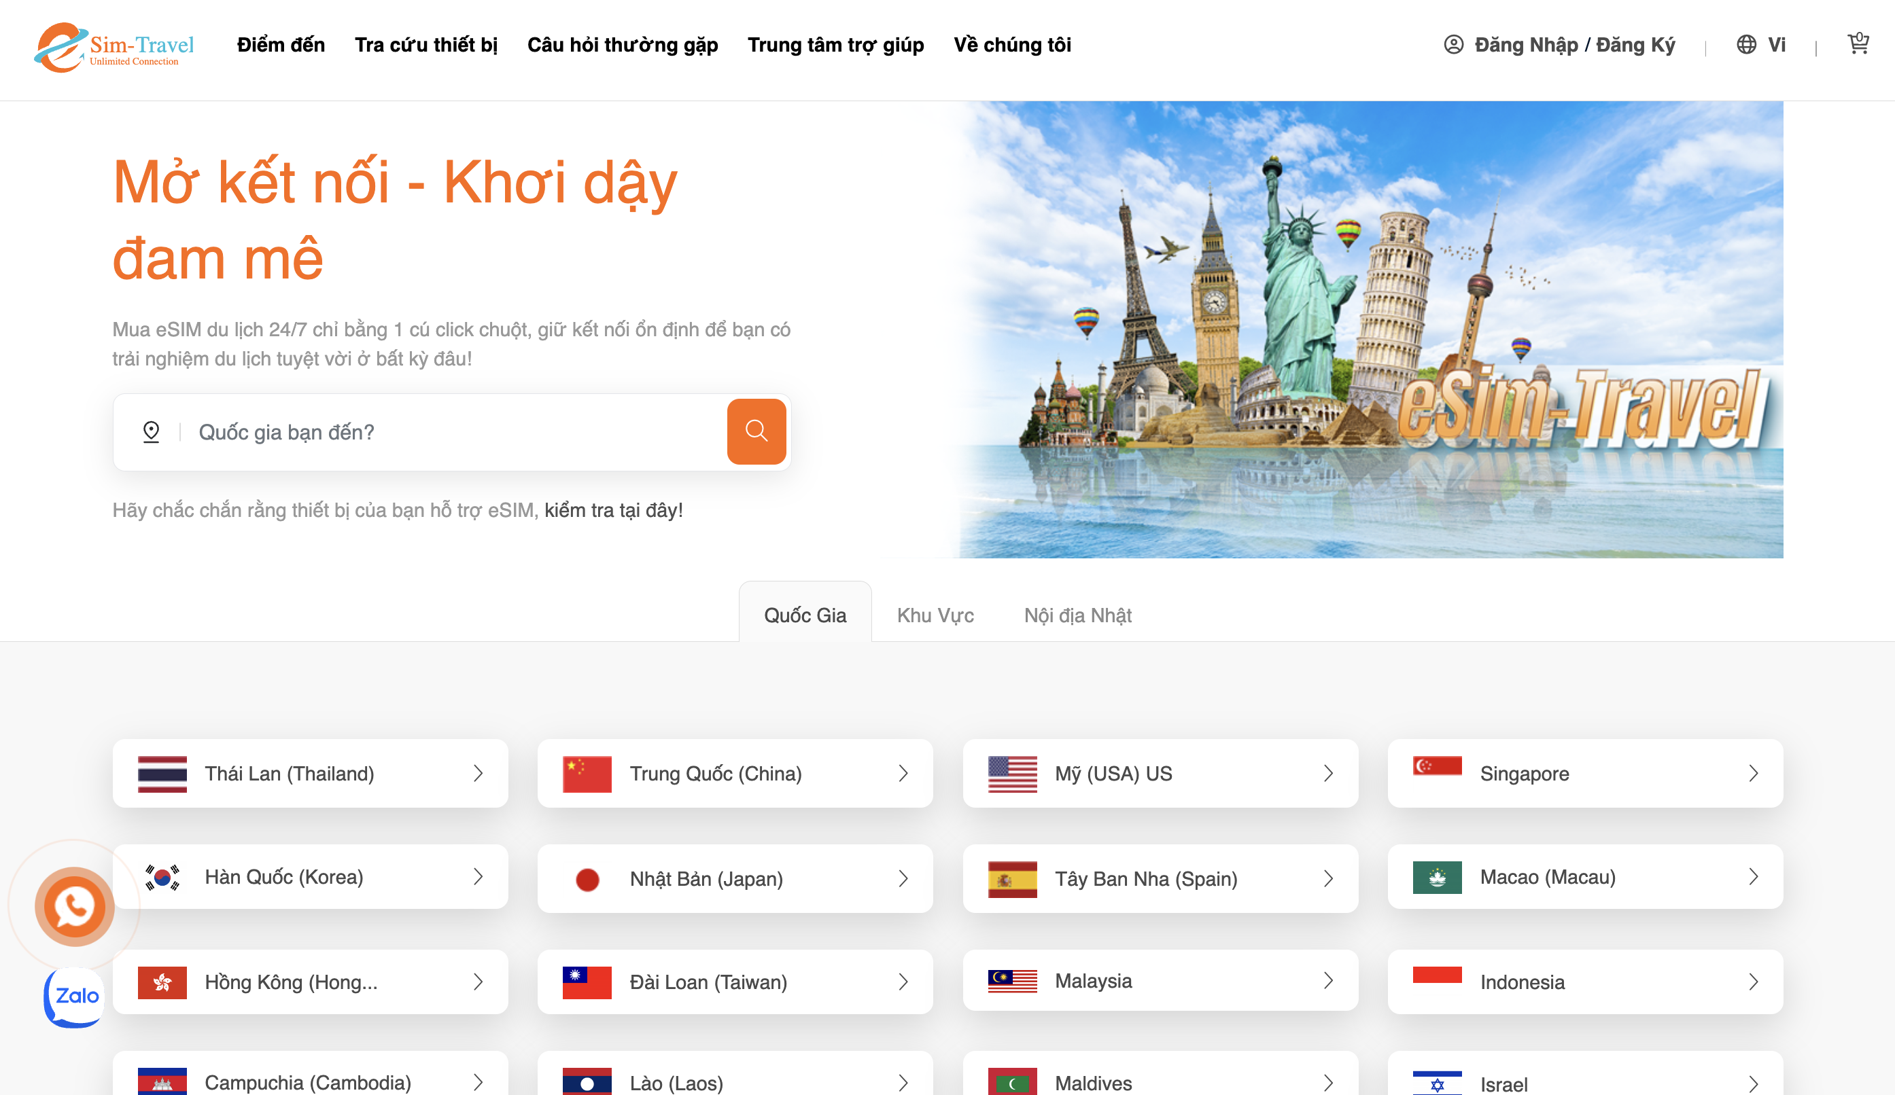
Task: Select the Malaysia label text
Action: click(1094, 981)
